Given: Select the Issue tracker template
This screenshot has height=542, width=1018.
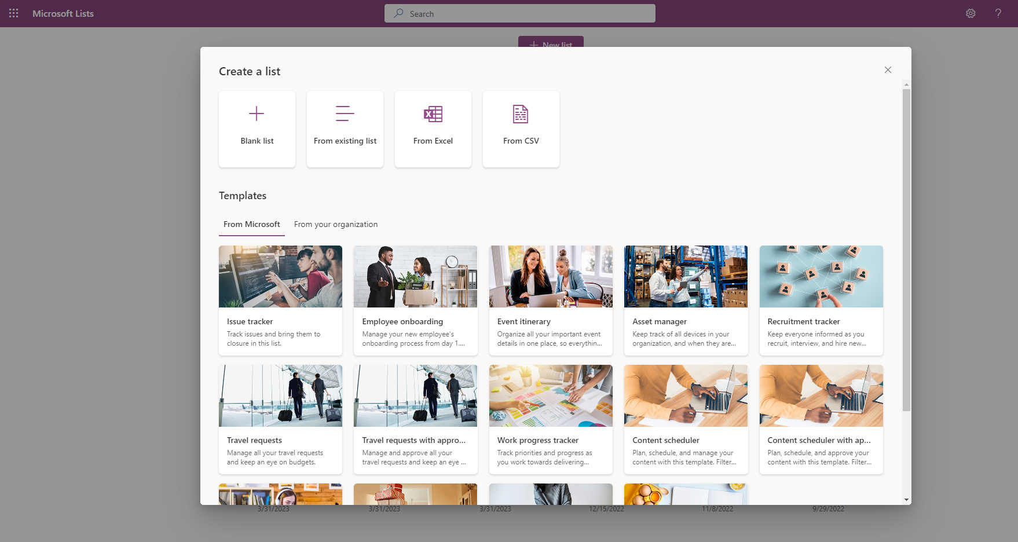Looking at the screenshot, I should click(x=280, y=300).
